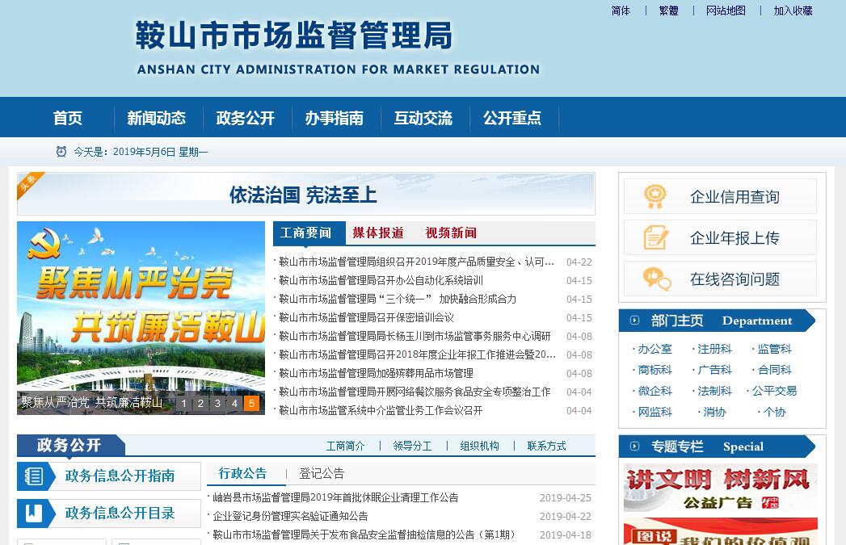The image size is (846, 545).
Task: Go to 办事指南 in the navigation bar
Action: tap(334, 118)
